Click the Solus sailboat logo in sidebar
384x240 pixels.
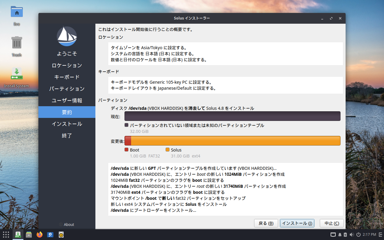coord(67,36)
